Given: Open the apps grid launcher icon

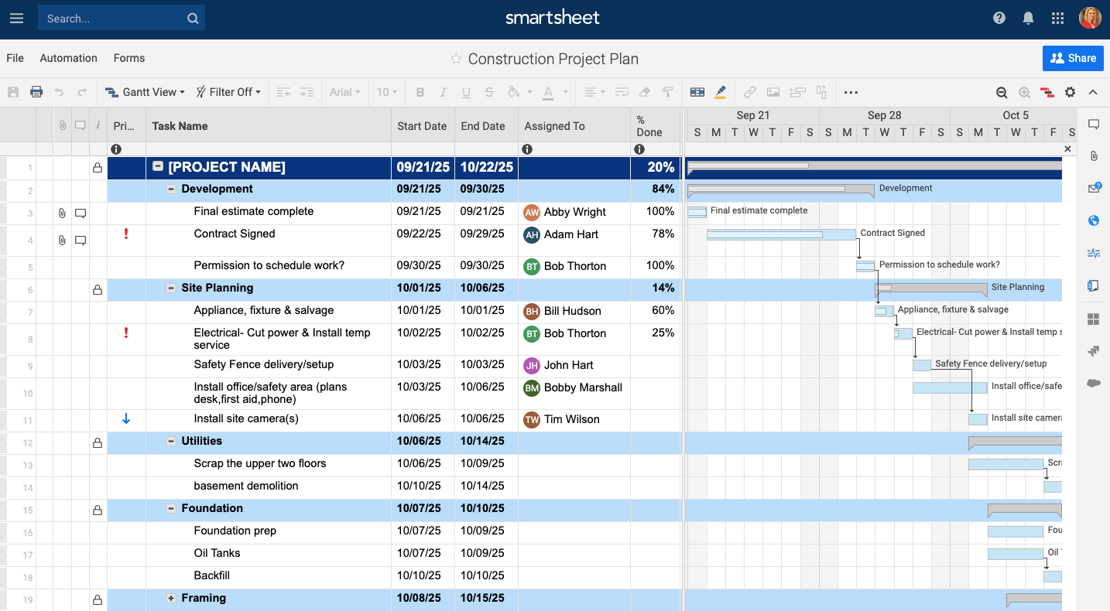Looking at the screenshot, I should point(1057,19).
